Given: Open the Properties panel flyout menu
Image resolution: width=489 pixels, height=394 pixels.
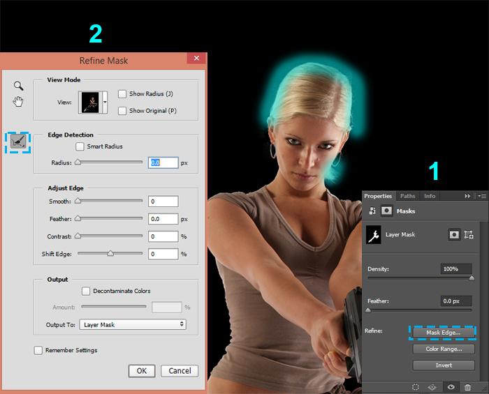Looking at the screenshot, I should [x=482, y=196].
